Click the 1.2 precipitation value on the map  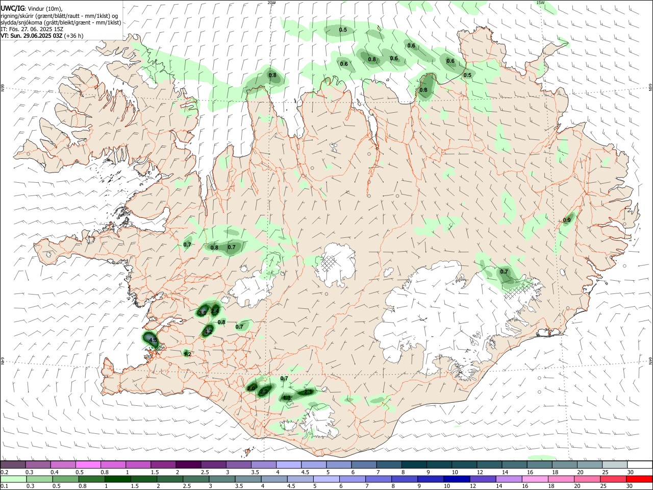click(x=187, y=354)
